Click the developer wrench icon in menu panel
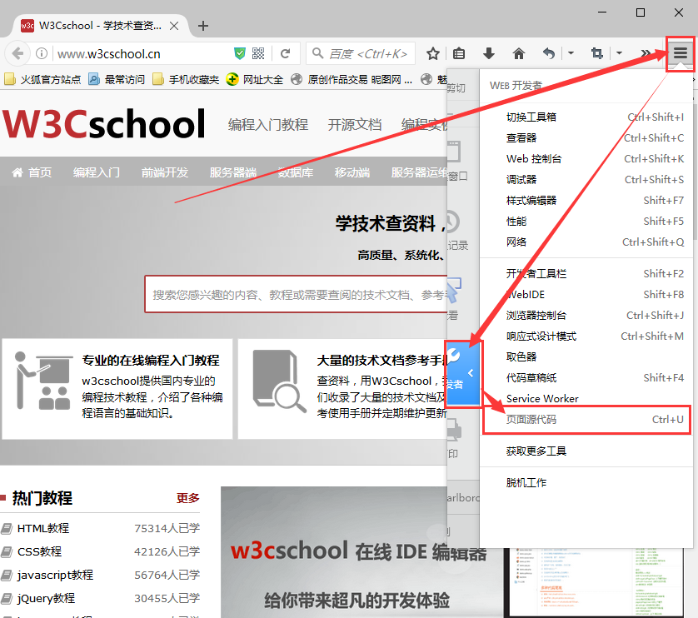 453,356
